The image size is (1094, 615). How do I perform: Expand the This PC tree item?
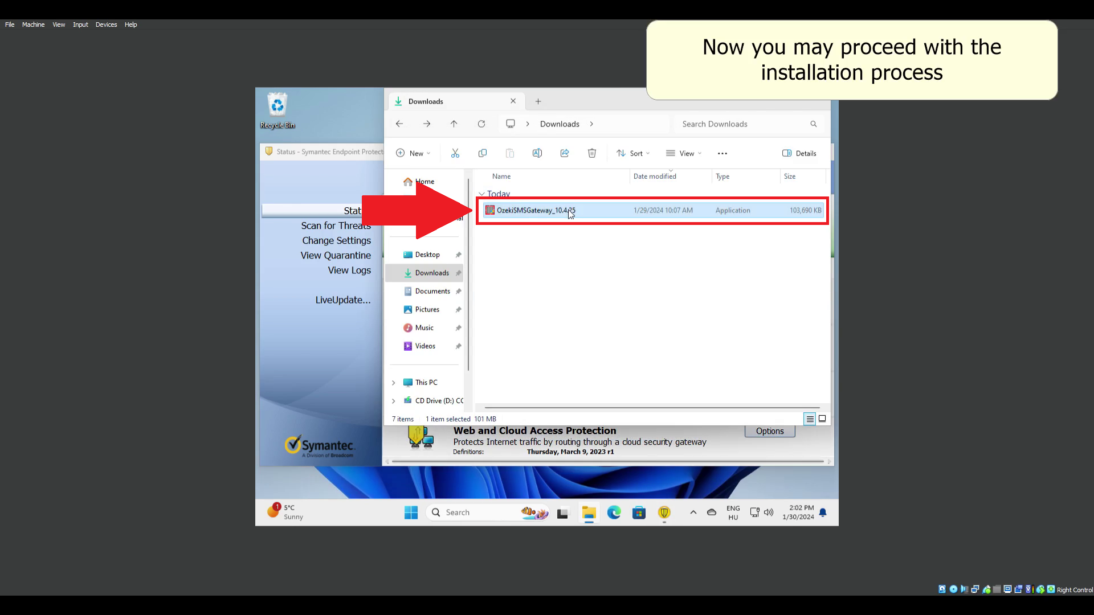coord(393,382)
